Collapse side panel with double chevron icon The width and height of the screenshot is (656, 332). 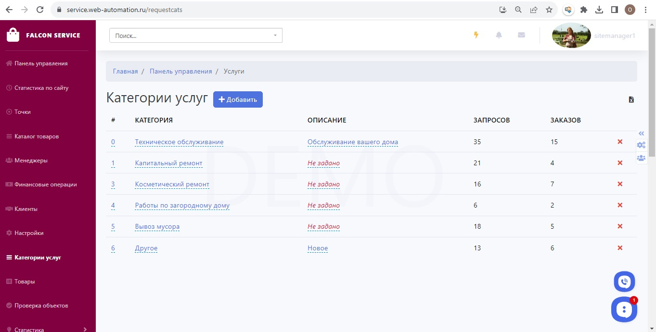641,133
